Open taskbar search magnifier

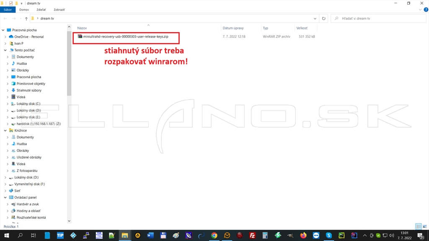(20, 235)
